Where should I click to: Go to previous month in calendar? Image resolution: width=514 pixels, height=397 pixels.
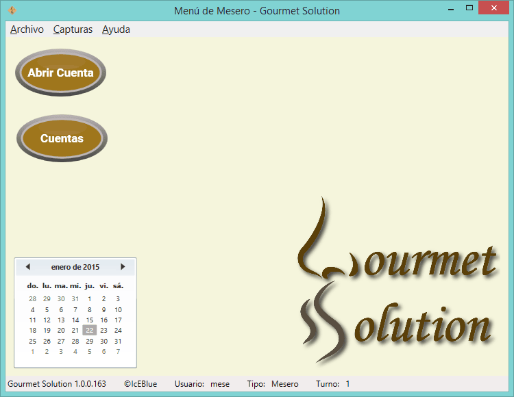(x=27, y=267)
